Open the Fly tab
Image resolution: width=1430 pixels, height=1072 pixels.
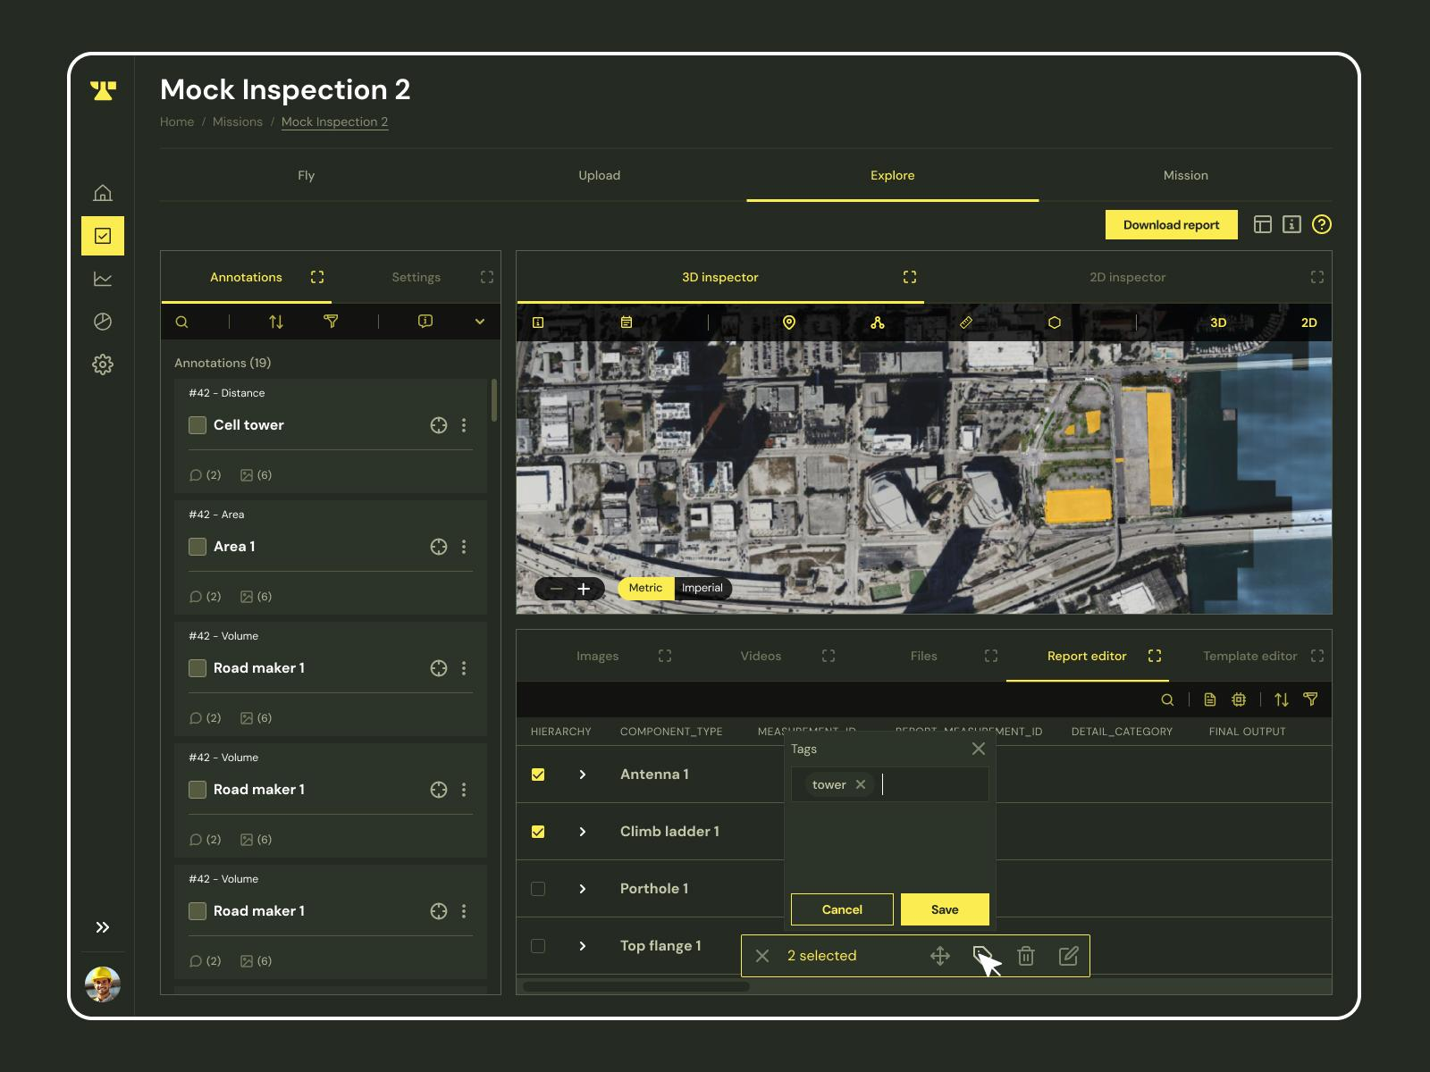point(307,175)
